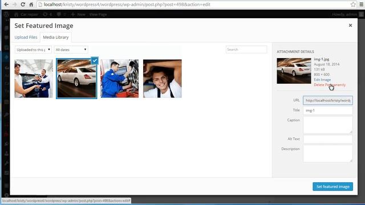Image resolution: width=365 pixels, height=205 pixels.
Task: Open the Howdy, admin account menu
Action: [x=348, y=14]
